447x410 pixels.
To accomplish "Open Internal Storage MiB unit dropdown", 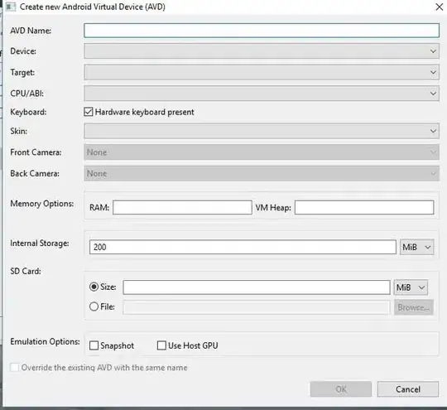I will (416, 247).
